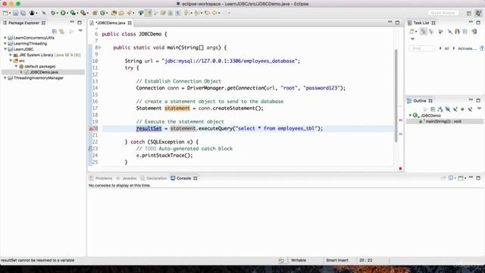The height and width of the screenshot is (273, 485).
Task: Expand the LearningThreading project
Action: point(5,43)
